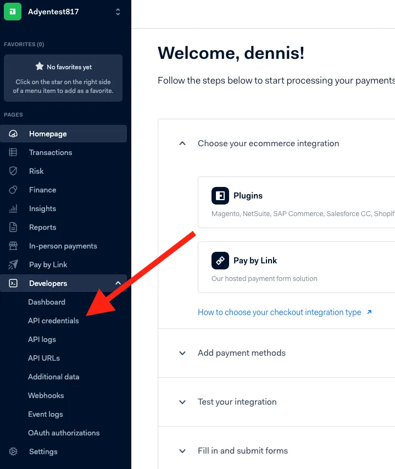Click Our hosted payment form solution text
This screenshot has height=469, width=395.
264,278
